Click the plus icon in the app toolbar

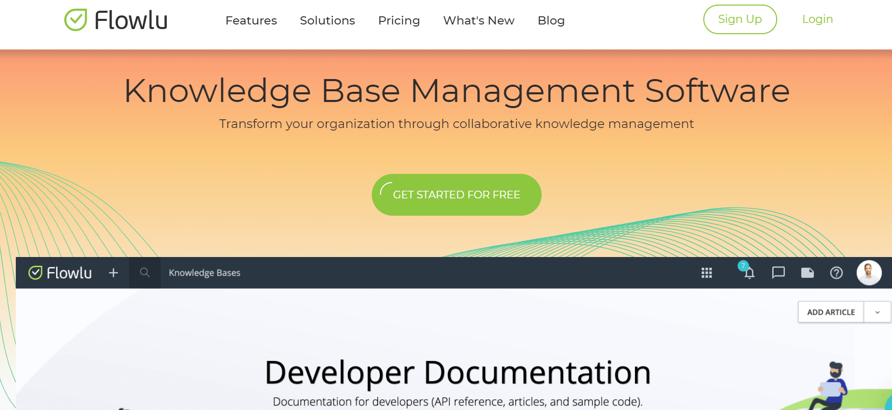(x=113, y=273)
